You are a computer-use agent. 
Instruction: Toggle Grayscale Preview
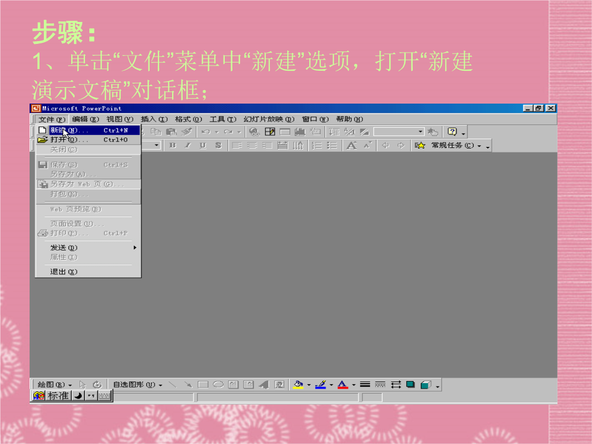[x=365, y=132]
